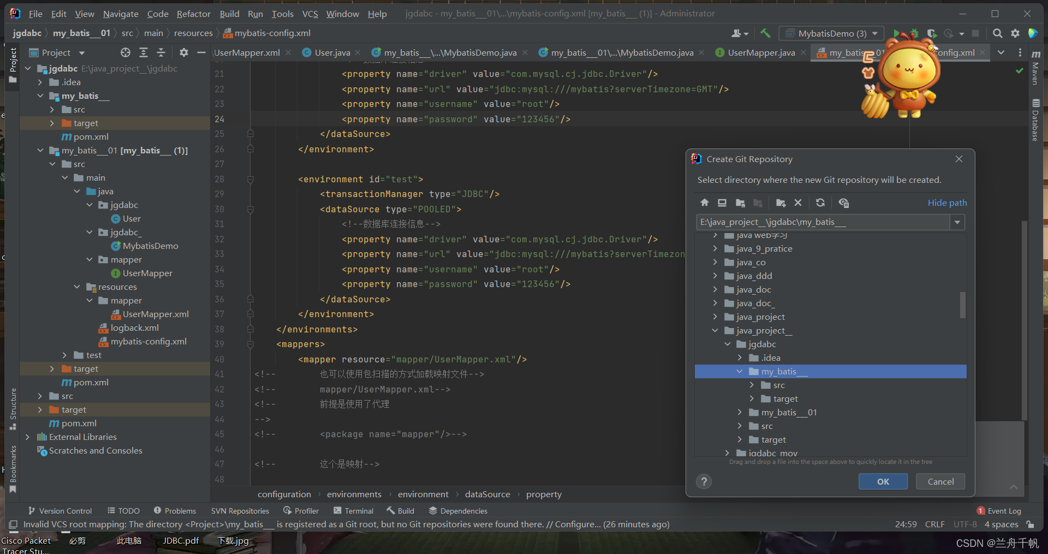Run with Coverage using the shield icon
The height and width of the screenshot is (554, 1048).
pyautogui.click(x=932, y=33)
